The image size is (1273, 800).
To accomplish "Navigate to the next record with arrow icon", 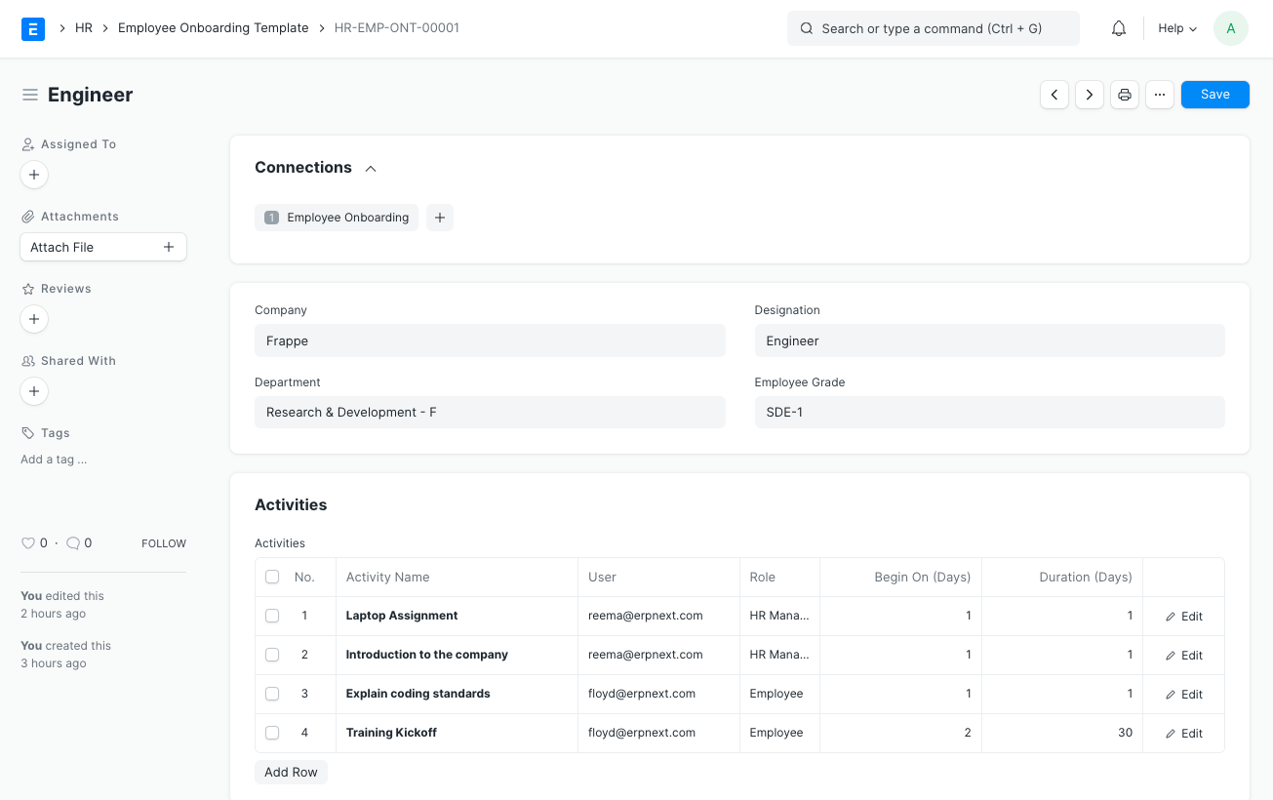I will (1089, 94).
